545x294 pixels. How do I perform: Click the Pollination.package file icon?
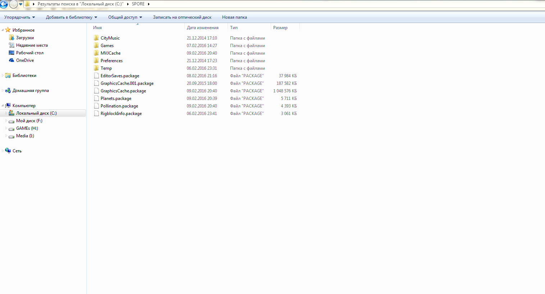tap(96, 106)
